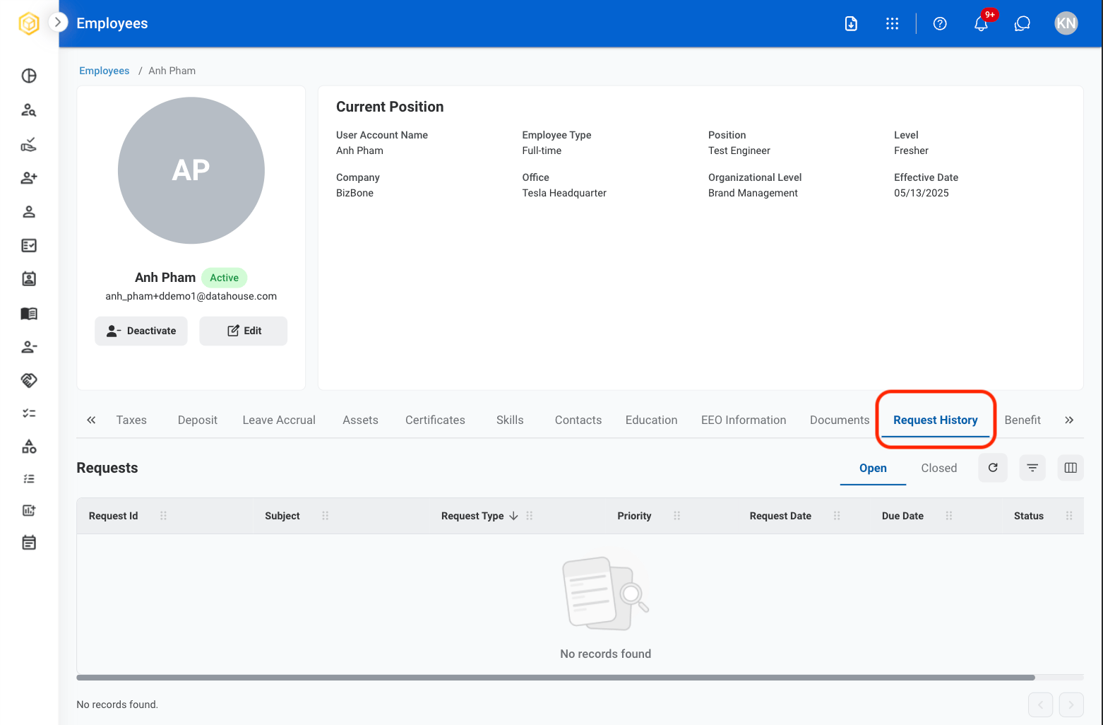Viewport: 1103px width, 725px height.
Task: Switch to the Certificates tab
Action: pyautogui.click(x=435, y=420)
